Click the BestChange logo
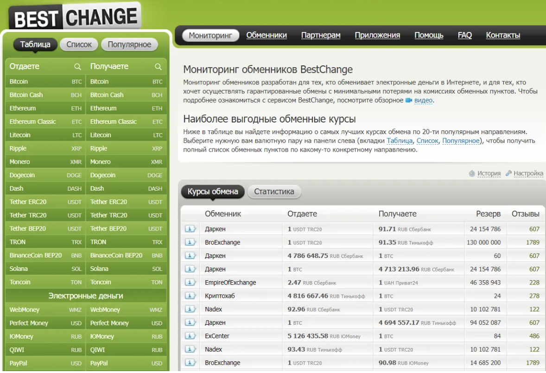Image resolution: width=546 pixels, height=373 pixels. (75, 17)
